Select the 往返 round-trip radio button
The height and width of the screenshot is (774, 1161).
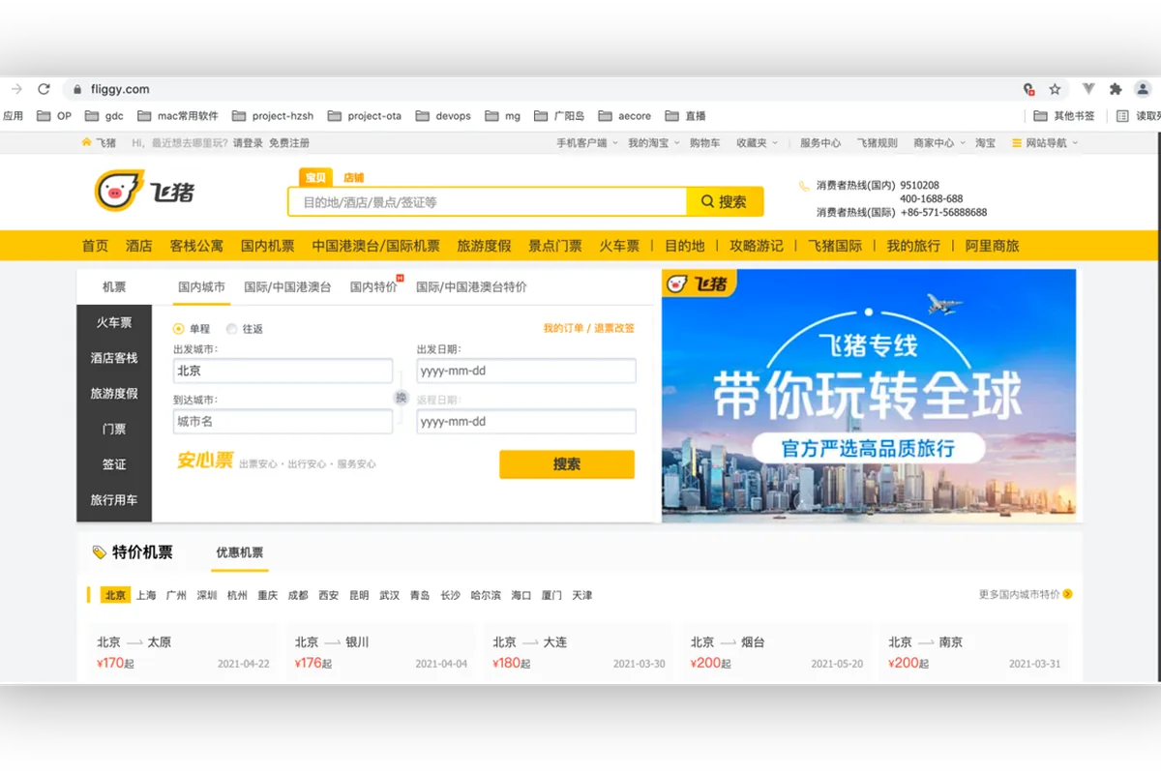click(231, 329)
